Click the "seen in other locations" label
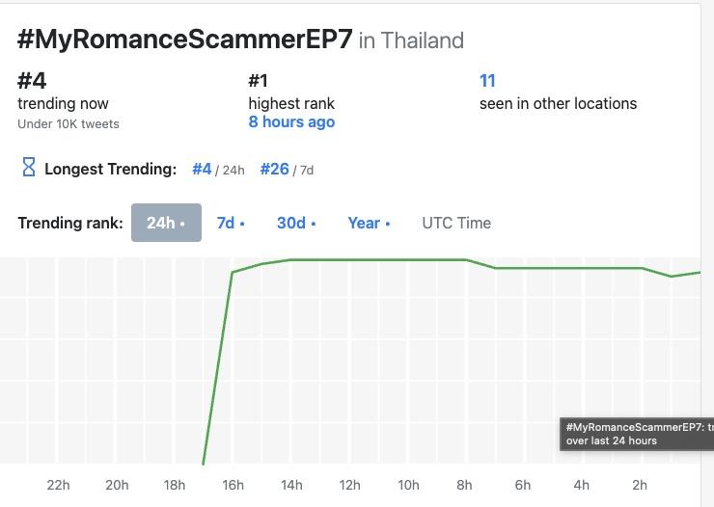 point(558,103)
